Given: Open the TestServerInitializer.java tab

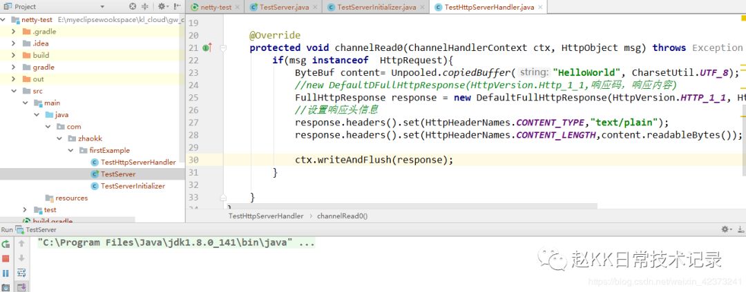Looking at the screenshot, I should (x=375, y=7).
